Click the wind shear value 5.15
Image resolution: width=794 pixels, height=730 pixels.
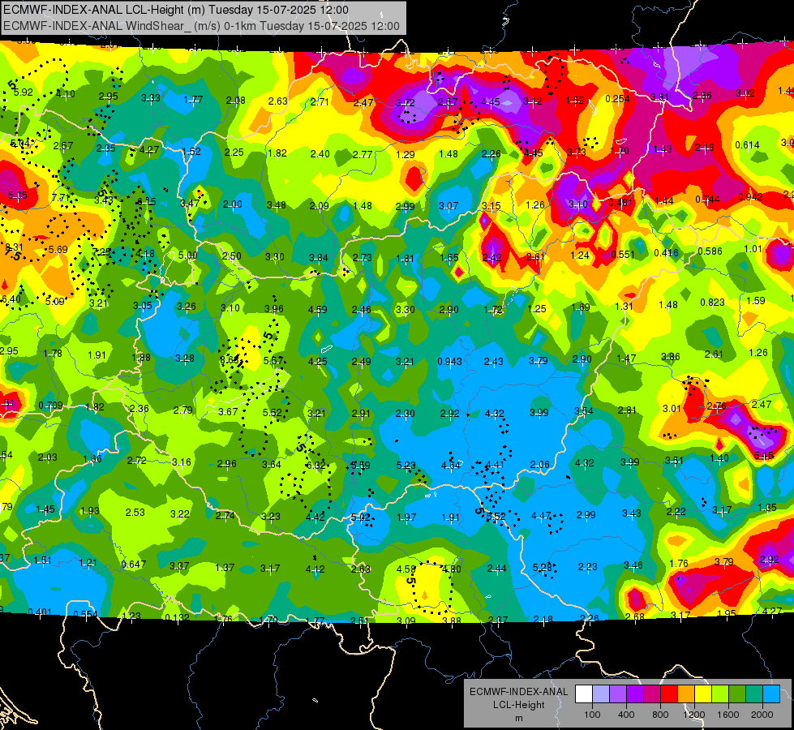tap(764, 455)
